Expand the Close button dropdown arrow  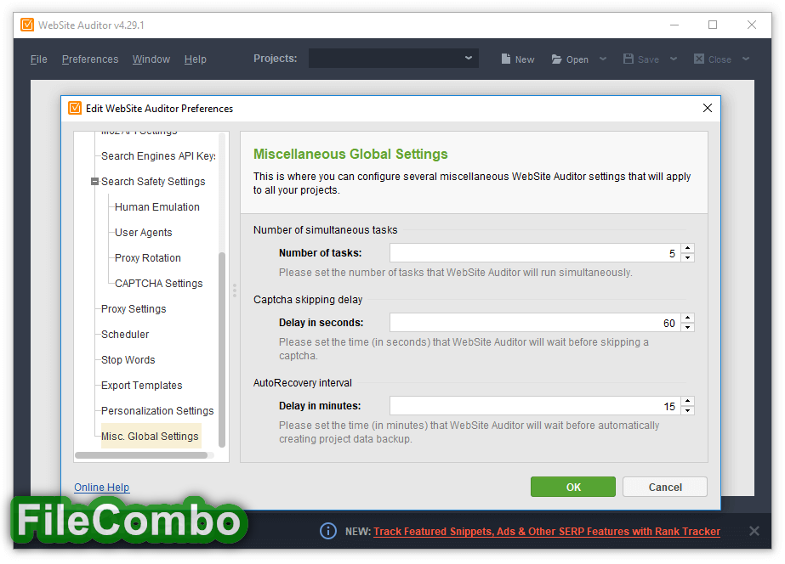click(x=746, y=59)
